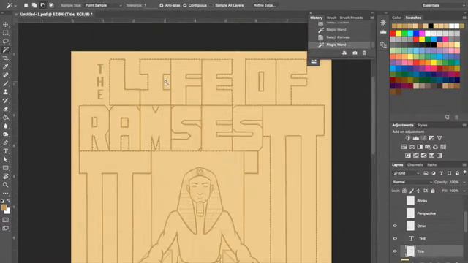The image size is (468, 263).
Task: Delete current state in History panel
Action: tap(364, 53)
